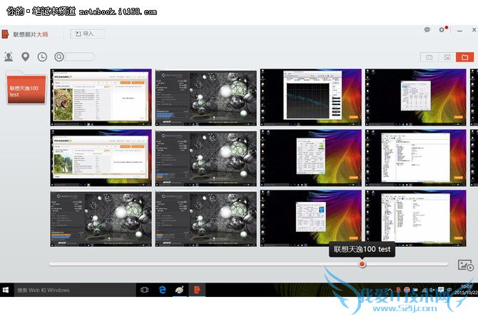Click the 联想照片大师 app logo
This screenshot has height=319, width=478.
5,34
